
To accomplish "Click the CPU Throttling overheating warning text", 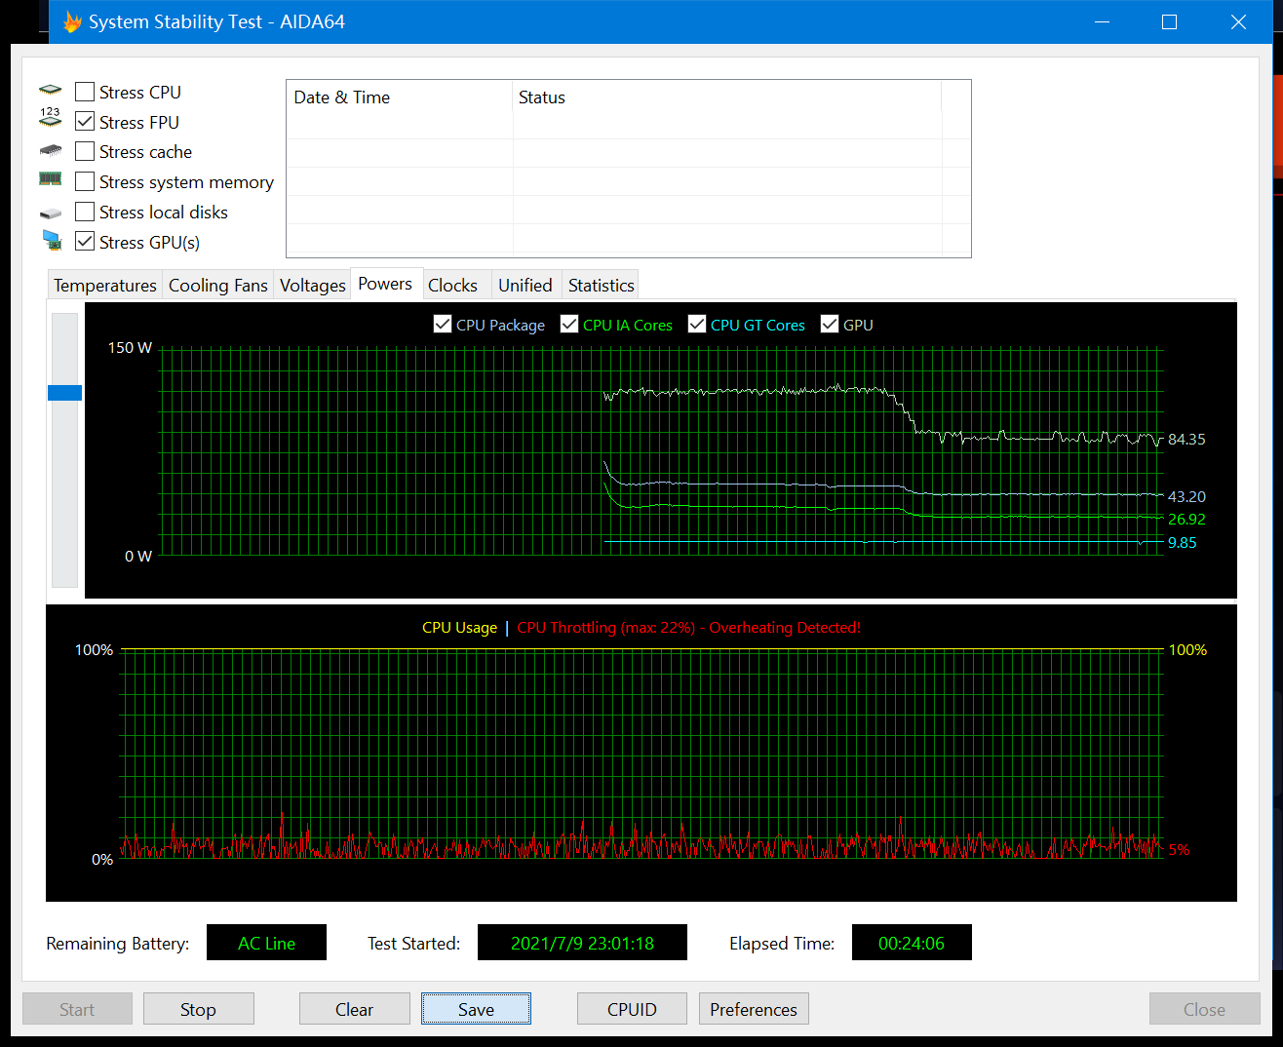I will coord(688,628).
